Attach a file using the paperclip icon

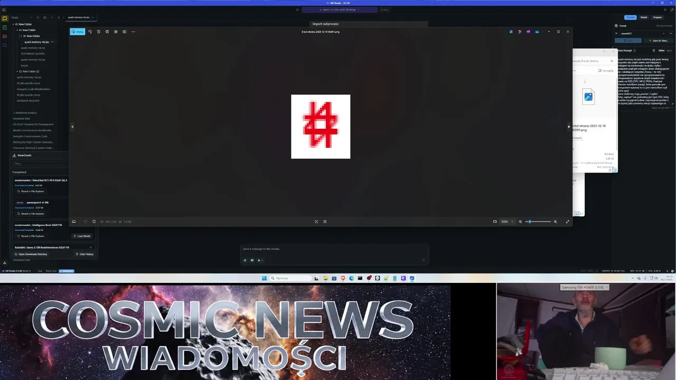coord(245,260)
